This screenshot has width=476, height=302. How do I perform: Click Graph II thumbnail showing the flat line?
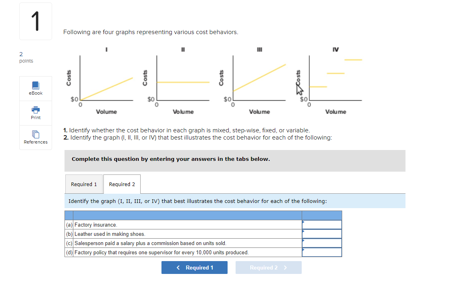click(x=182, y=80)
